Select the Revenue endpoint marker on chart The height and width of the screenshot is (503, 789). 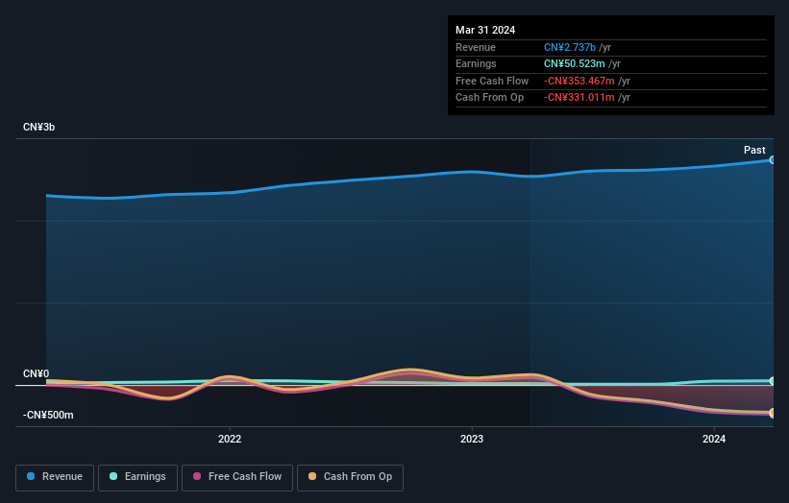coord(772,159)
